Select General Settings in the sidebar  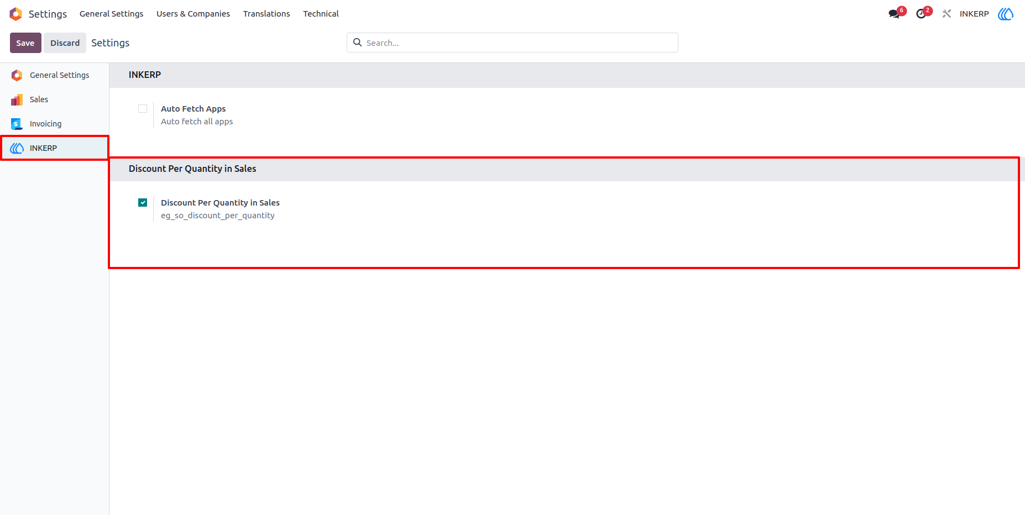pyautogui.click(x=54, y=75)
